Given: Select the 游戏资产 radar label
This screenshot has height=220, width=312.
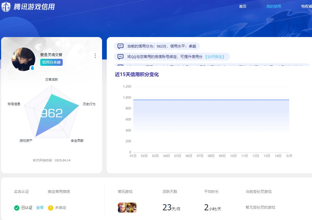Looking at the screenshot, I should click(x=26, y=141).
